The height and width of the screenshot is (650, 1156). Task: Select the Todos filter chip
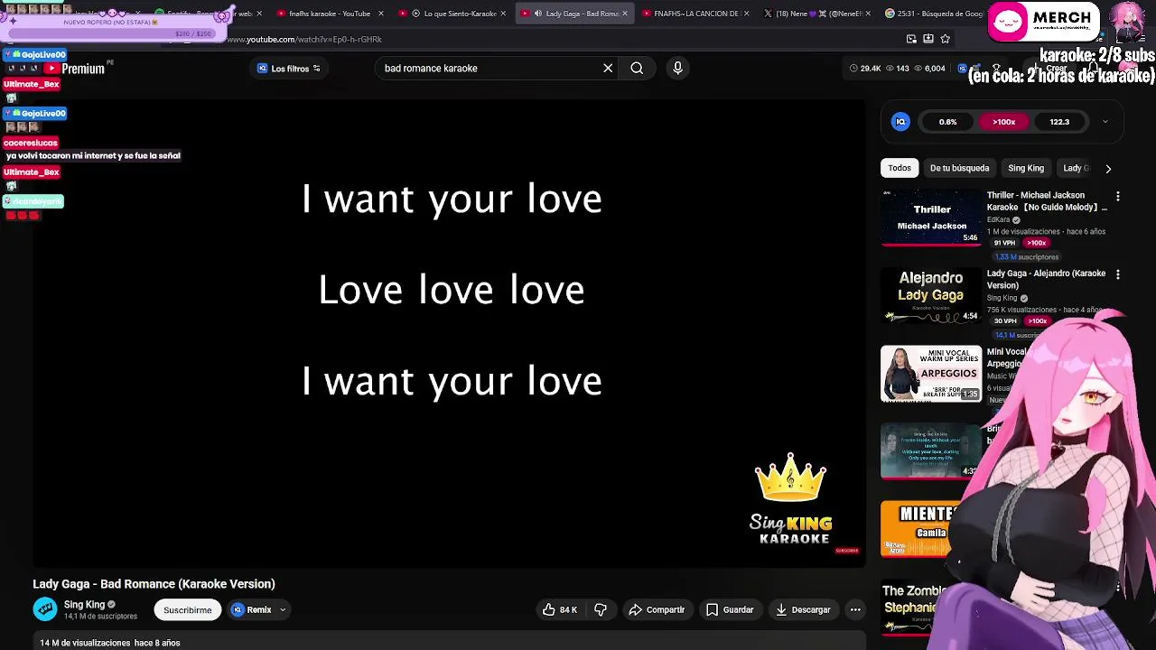pos(900,168)
